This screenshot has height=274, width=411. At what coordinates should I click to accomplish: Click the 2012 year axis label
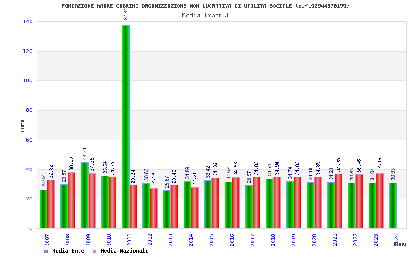coord(150,240)
